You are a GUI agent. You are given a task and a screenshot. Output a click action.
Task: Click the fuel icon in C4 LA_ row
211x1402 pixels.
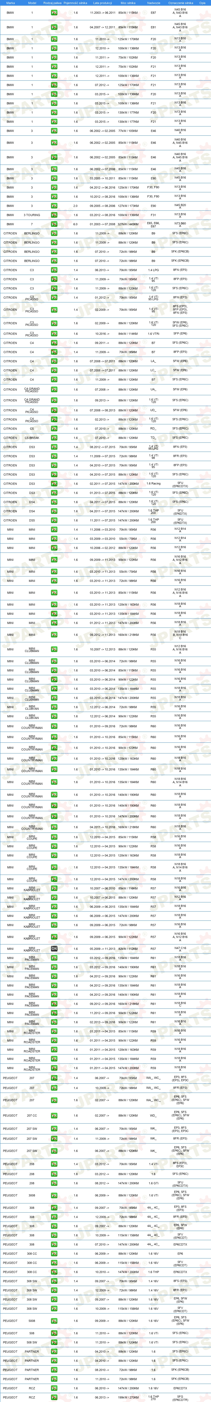tap(55, 361)
